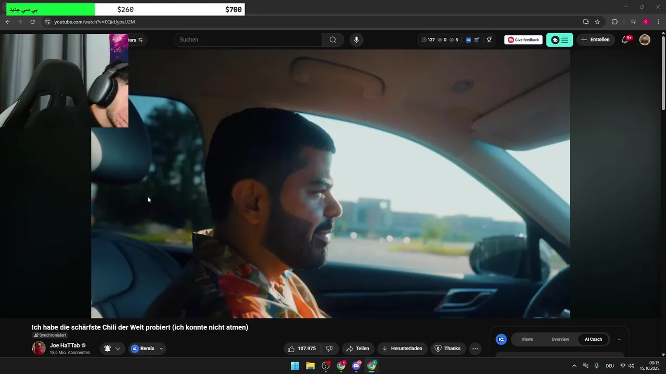Like the video with 107.975 thumbs up
The image size is (666, 374).
pyautogui.click(x=302, y=349)
